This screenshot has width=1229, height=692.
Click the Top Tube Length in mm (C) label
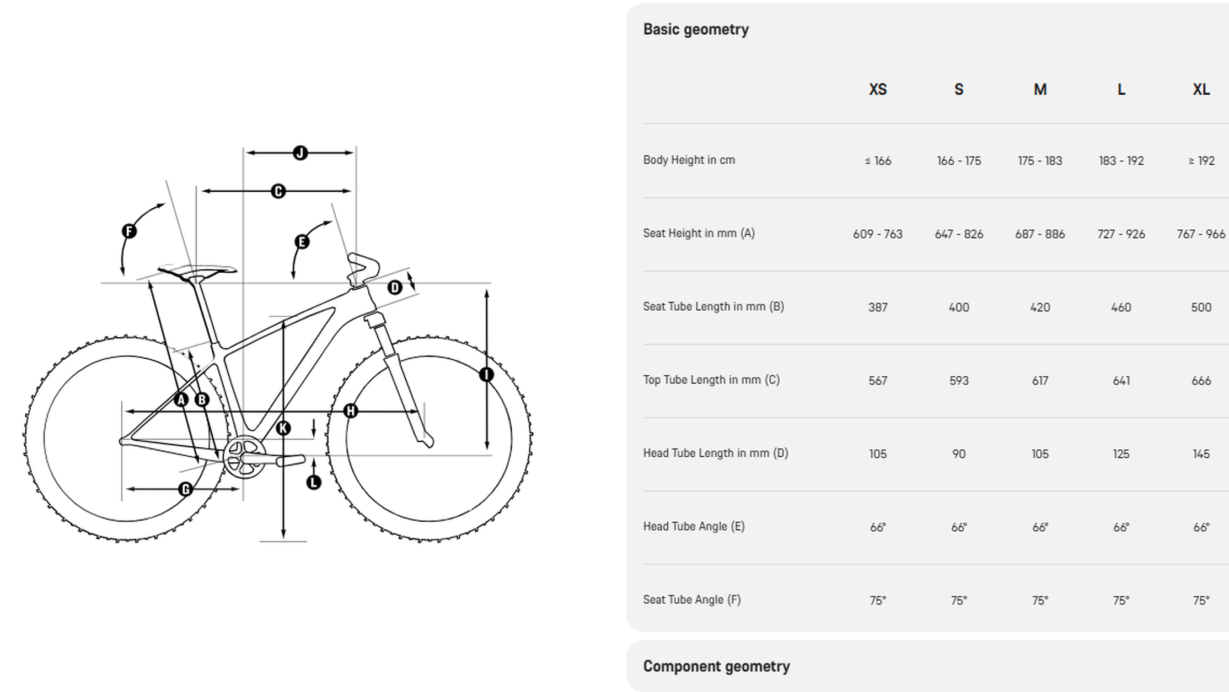pos(711,380)
